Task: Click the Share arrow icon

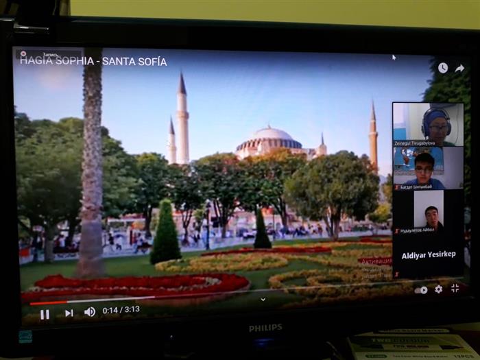Action: pyautogui.click(x=459, y=68)
